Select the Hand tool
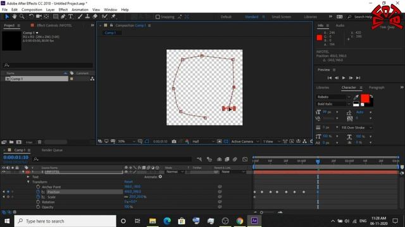Screen dimensions: 405x227 coord(15,16)
